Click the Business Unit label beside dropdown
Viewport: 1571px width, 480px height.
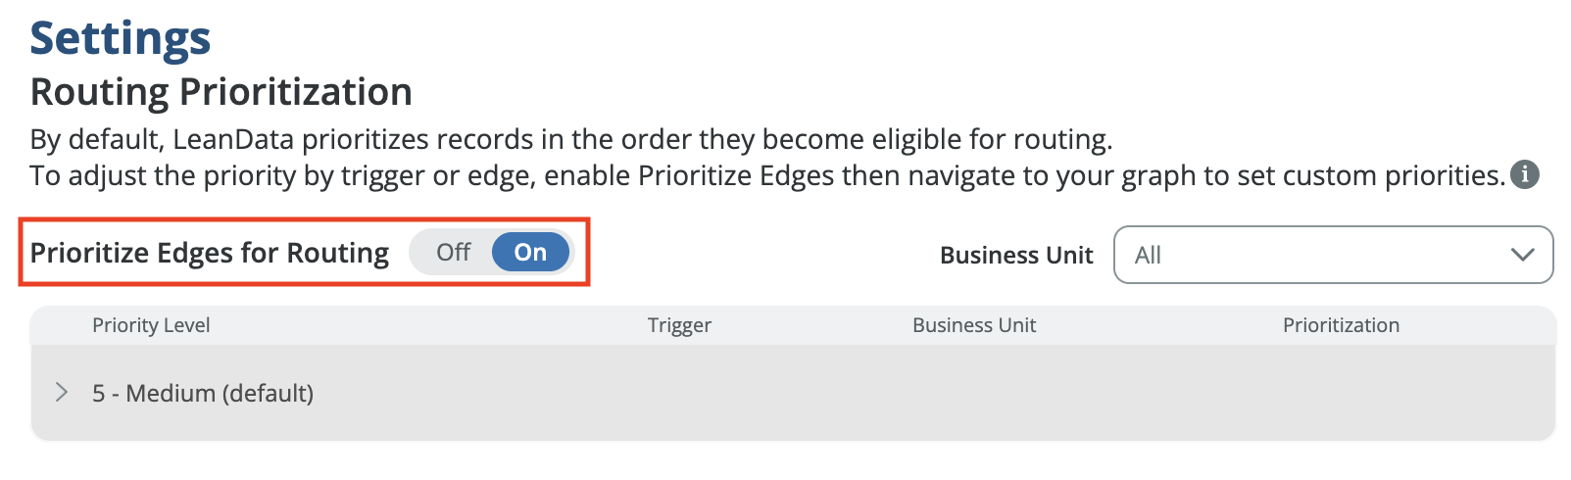[x=1015, y=256]
